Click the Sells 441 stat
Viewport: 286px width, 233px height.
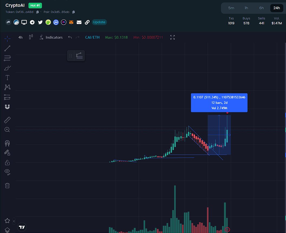261,21
